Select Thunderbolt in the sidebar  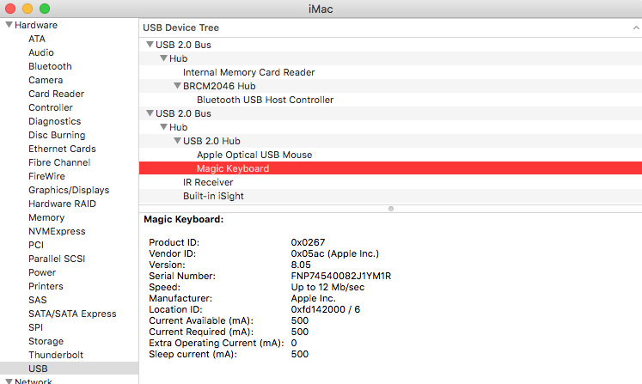point(56,355)
